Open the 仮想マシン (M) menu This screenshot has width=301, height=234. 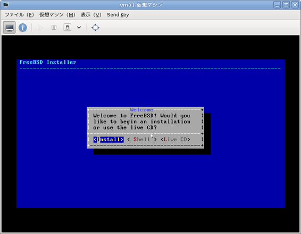point(57,15)
